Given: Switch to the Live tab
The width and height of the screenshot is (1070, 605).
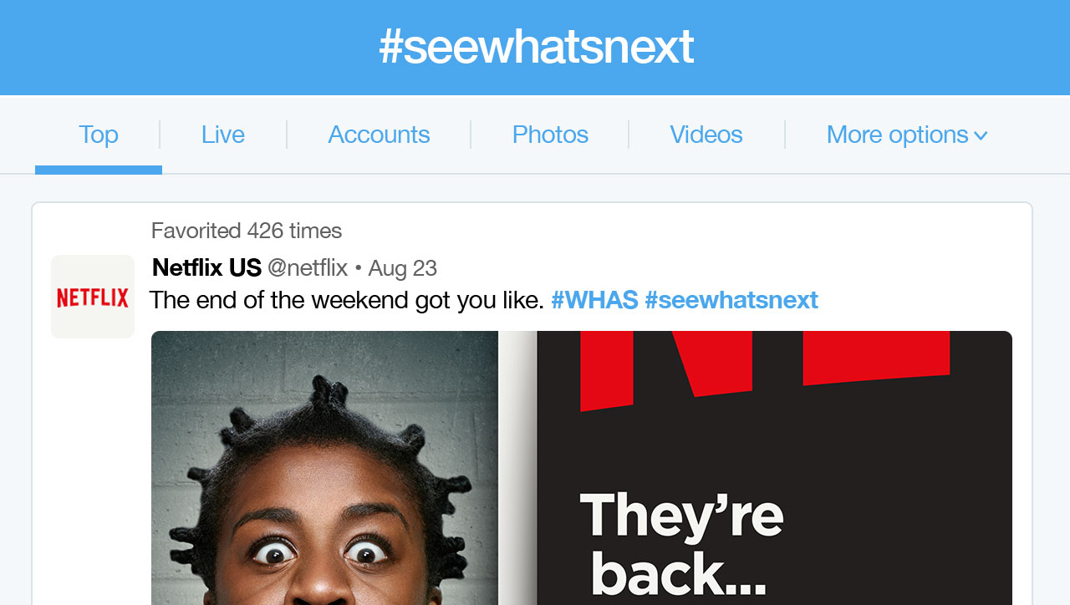Looking at the screenshot, I should 223,135.
